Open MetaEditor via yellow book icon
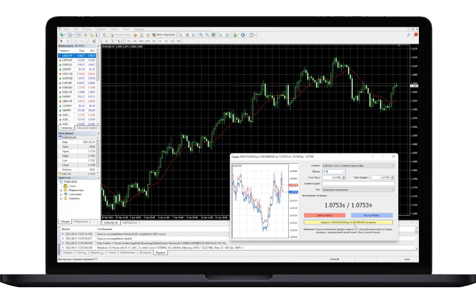The width and height of the screenshot is (476, 303). tap(135, 35)
